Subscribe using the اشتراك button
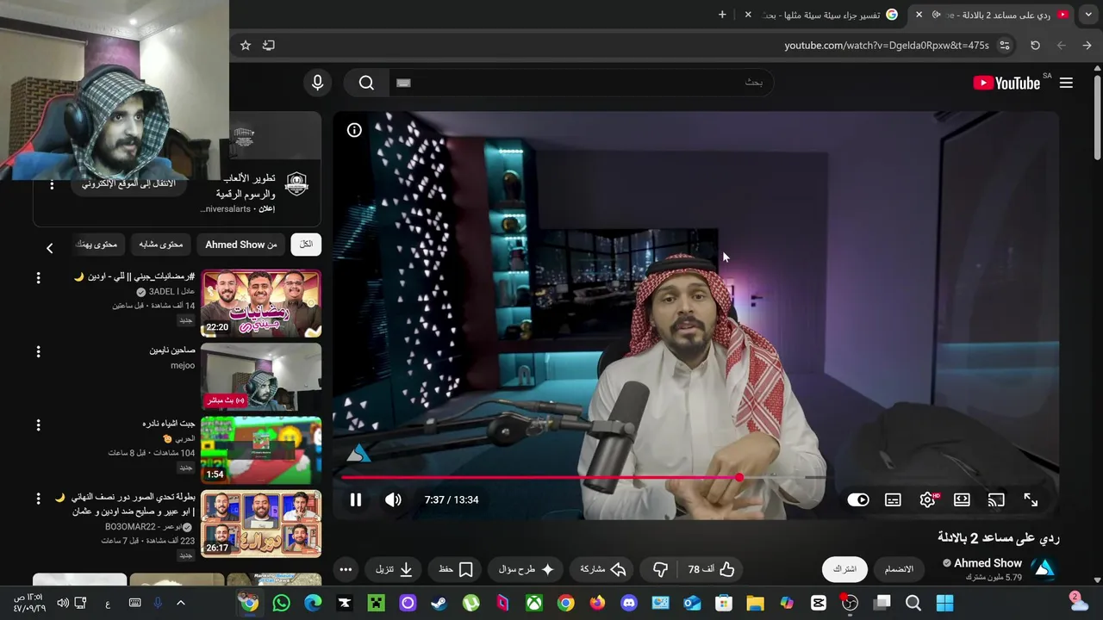The height and width of the screenshot is (620, 1103). [x=844, y=569]
